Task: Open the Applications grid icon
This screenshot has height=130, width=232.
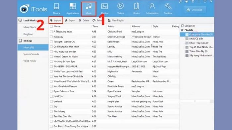Action: [73, 6]
